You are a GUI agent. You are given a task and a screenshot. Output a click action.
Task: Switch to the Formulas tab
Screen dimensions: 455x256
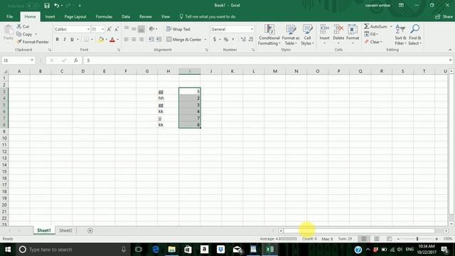pyautogui.click(x=104, y=16)
